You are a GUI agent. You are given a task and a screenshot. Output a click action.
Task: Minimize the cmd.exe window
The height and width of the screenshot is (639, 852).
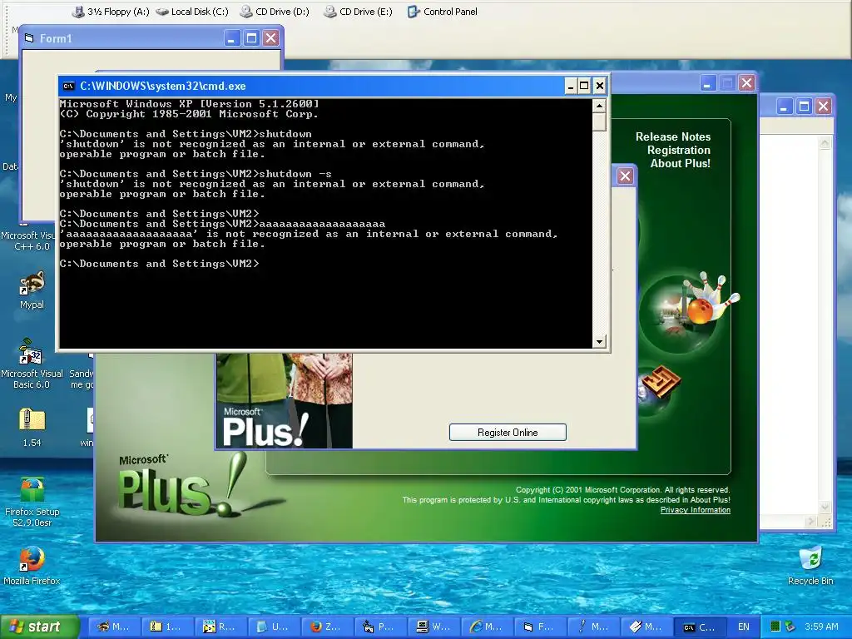pyautogui.click(x=570, y=86)
